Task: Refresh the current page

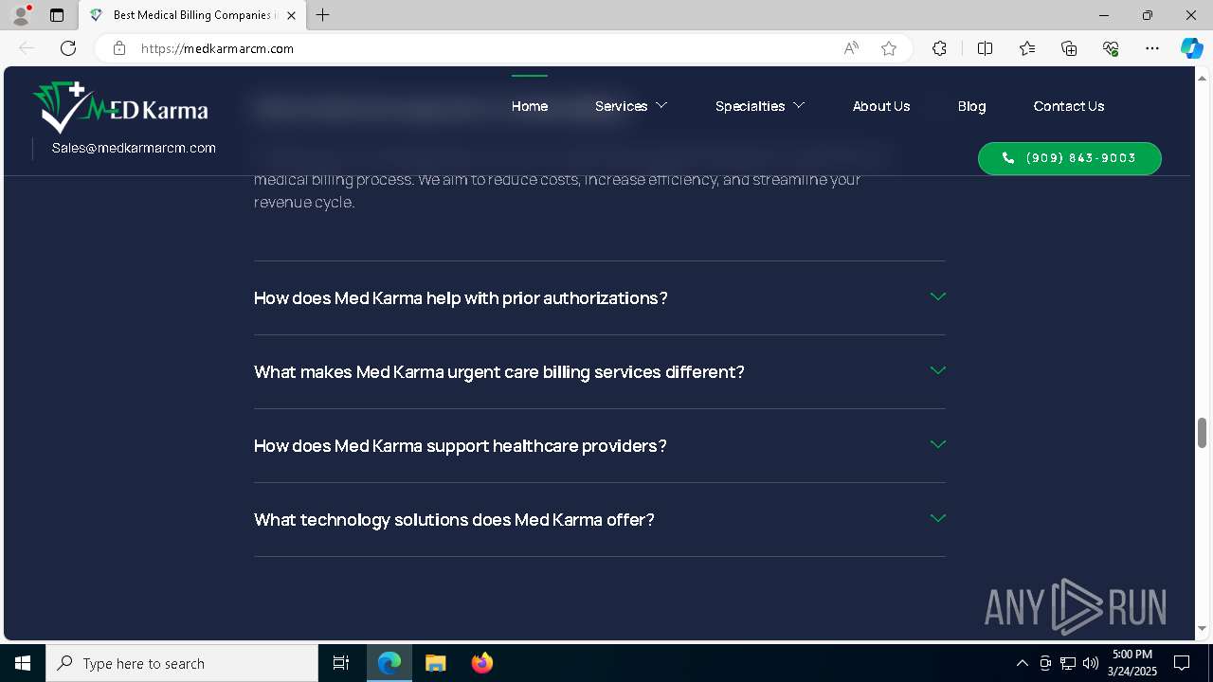Action: 68,48
